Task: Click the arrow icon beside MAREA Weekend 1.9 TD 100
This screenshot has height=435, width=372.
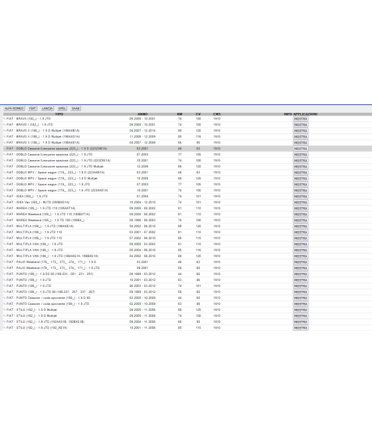Action: 5,220
